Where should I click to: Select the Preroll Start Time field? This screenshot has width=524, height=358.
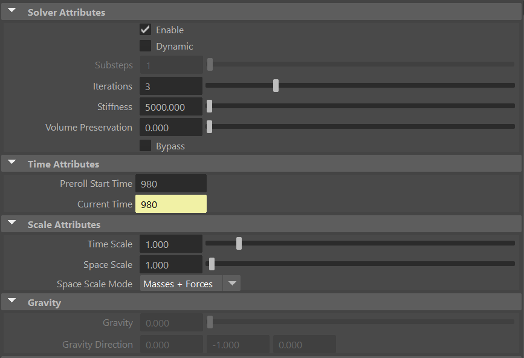click(171, 183)
